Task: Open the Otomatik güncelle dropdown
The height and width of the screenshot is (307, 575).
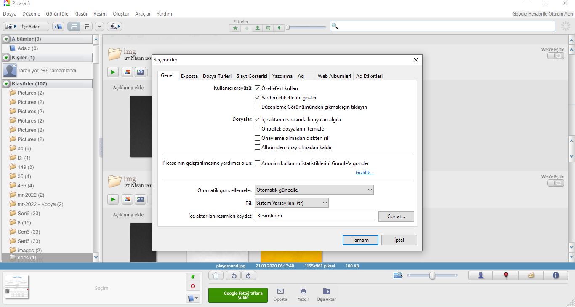Action: coord(314,190)
